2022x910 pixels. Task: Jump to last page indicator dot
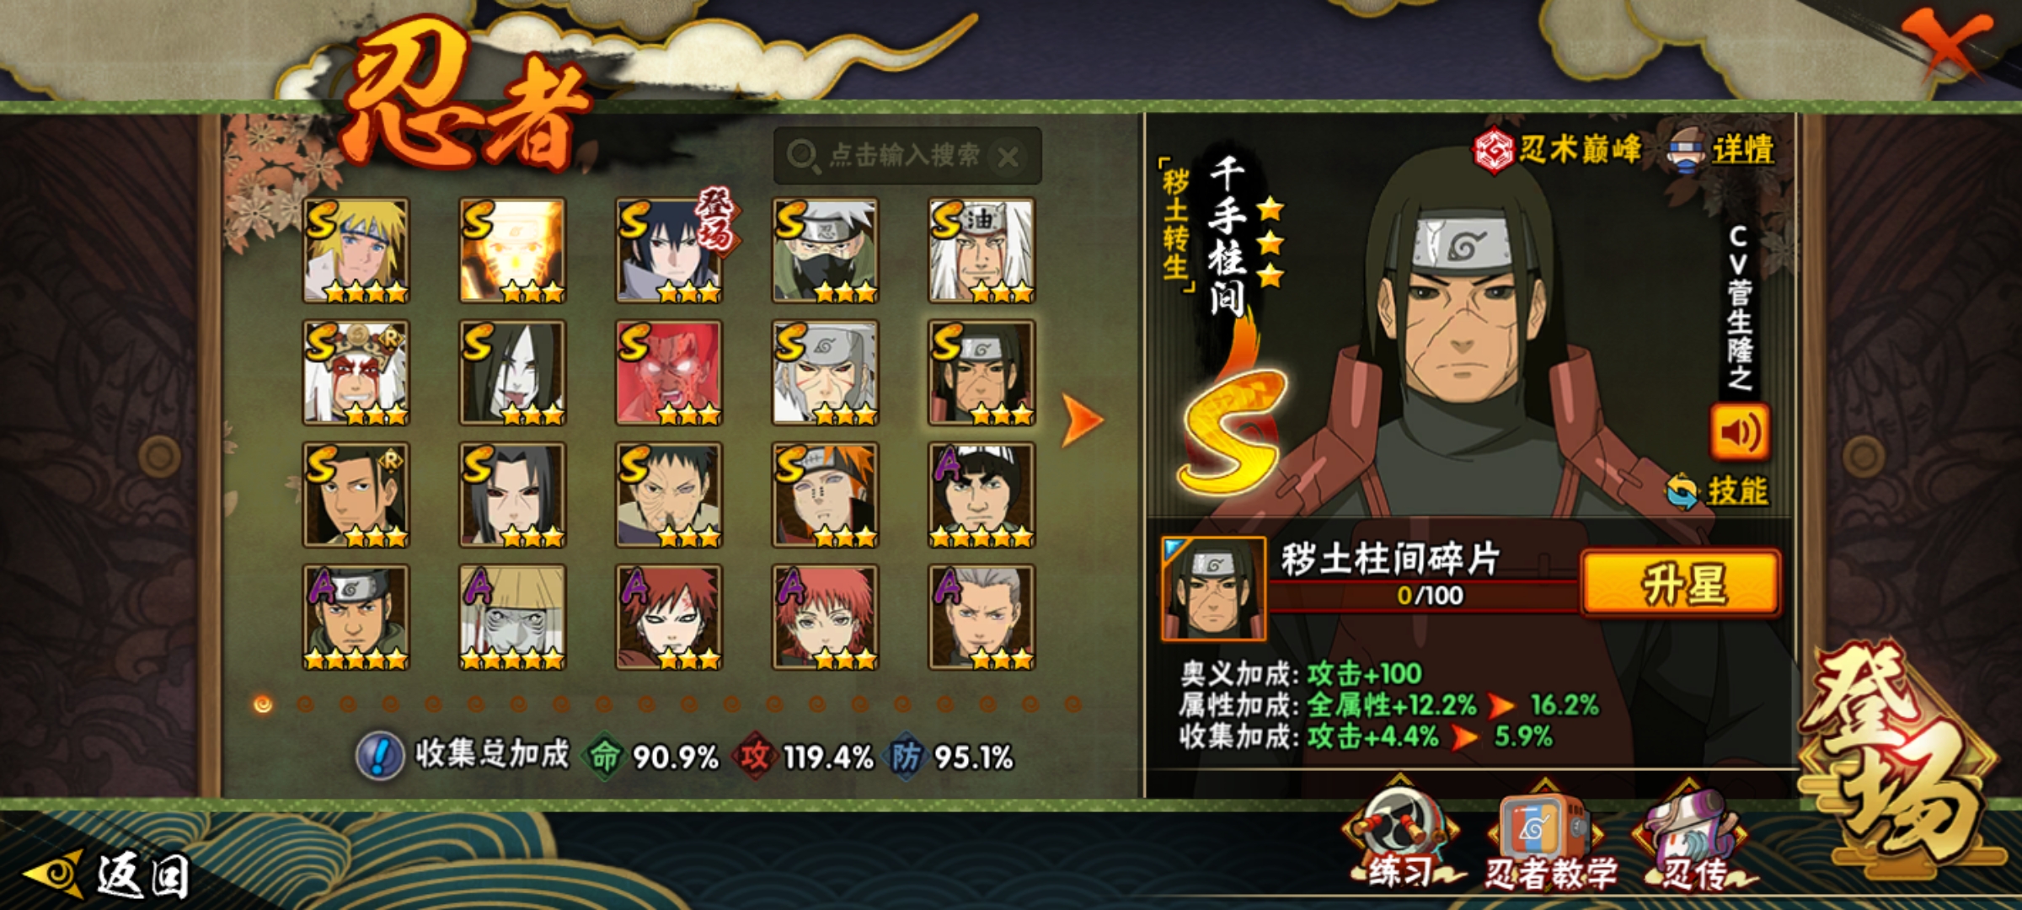pos(1073,704)
